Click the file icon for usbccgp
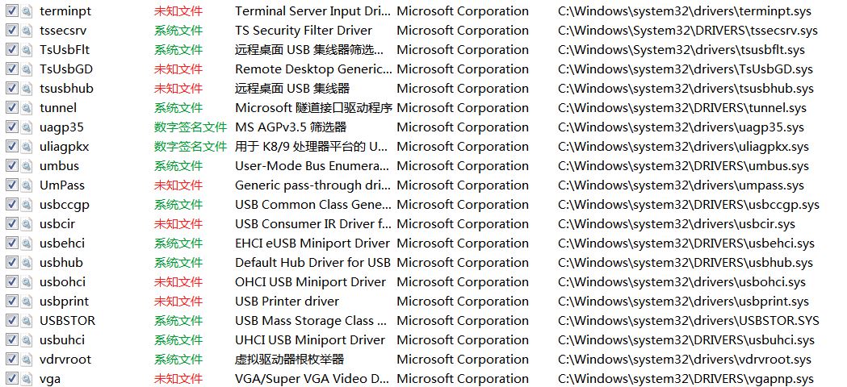This screenshot has height=387, width=847. pyautogui.click(x=27, y=205)
